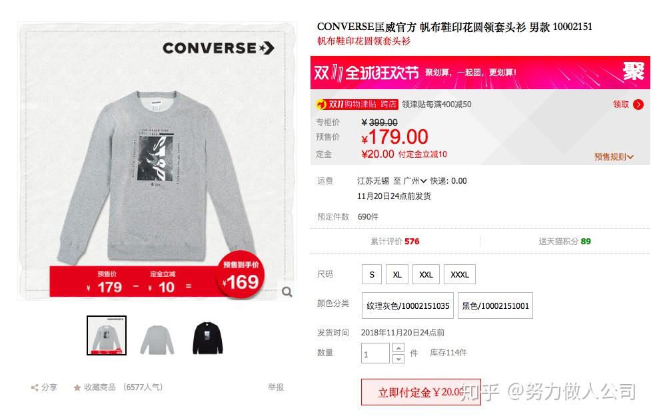Click the 举报 report link
Screen dimensions: 653x418
(276, 387)
